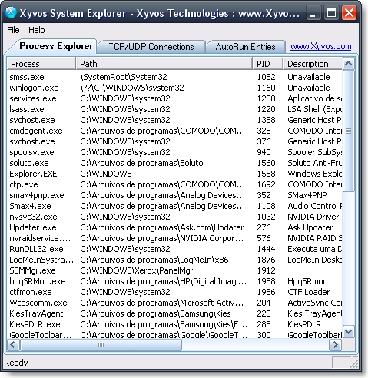Select the soluto.exe process row

pos(174,163)
